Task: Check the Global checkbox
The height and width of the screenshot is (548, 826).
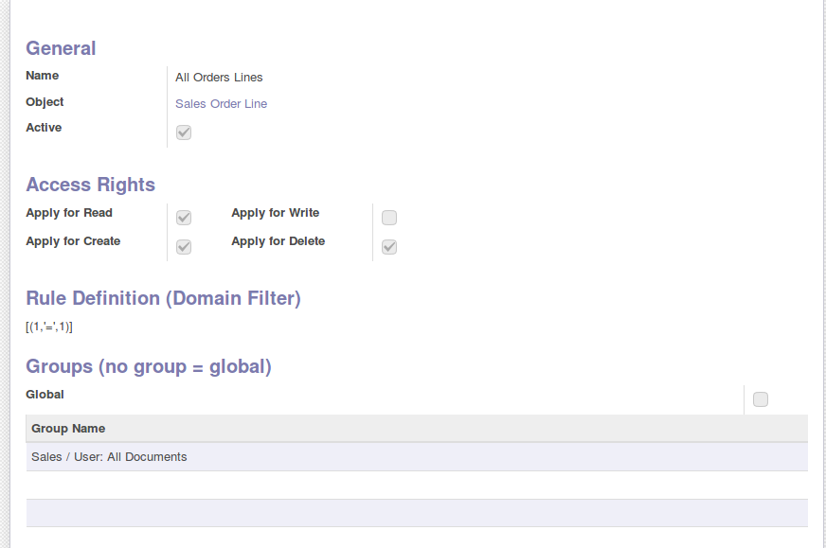Action: coord(760,399)
